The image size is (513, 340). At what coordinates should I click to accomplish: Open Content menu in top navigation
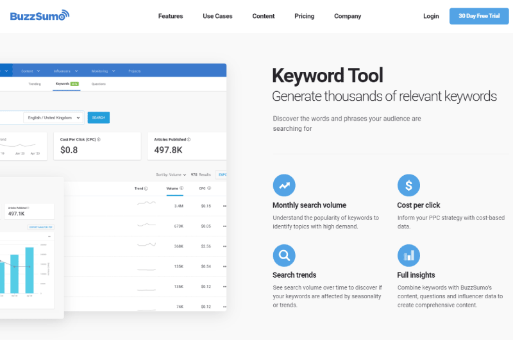point(264,16)
